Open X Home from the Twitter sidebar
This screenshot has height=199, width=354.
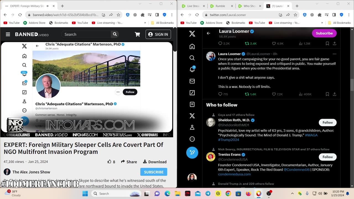pos(192,46)
